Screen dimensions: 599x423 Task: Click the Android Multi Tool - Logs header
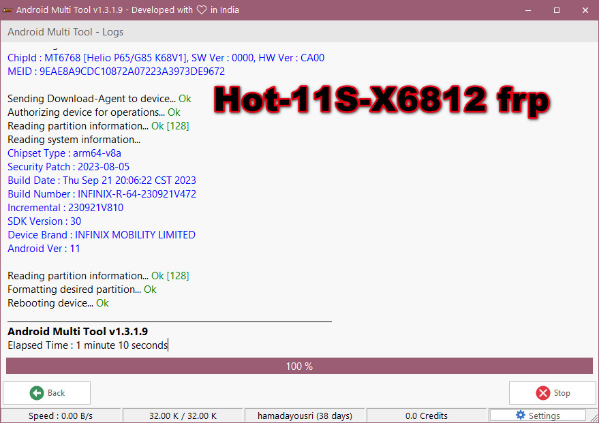65,32
